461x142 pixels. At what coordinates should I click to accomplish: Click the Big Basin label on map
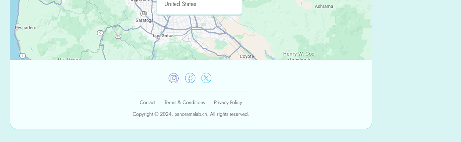tap(69, 59)
